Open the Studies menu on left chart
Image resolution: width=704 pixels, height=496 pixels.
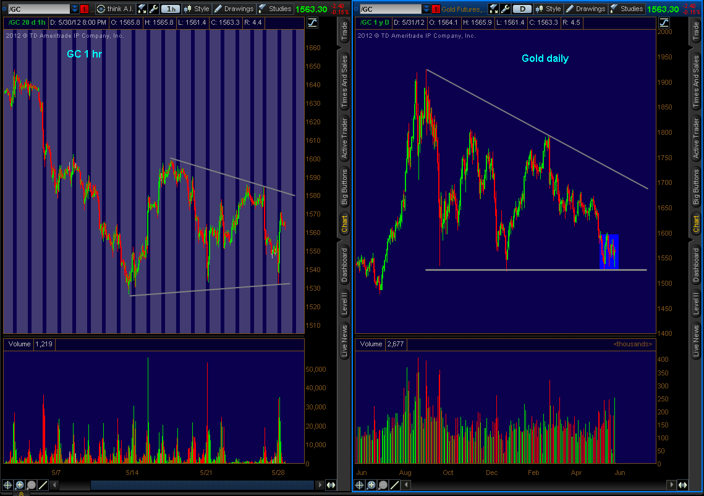click(x=274, y=9)
